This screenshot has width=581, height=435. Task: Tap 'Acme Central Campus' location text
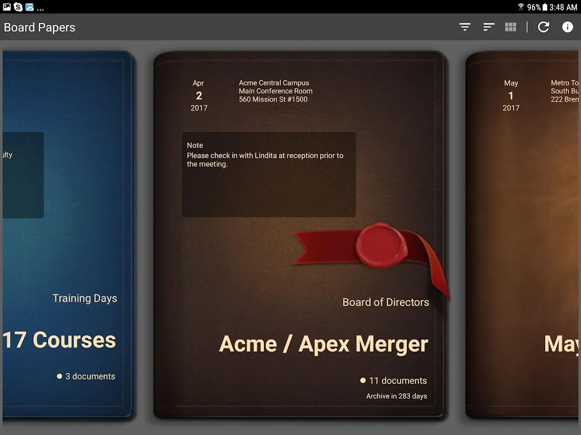coord(274,83)
